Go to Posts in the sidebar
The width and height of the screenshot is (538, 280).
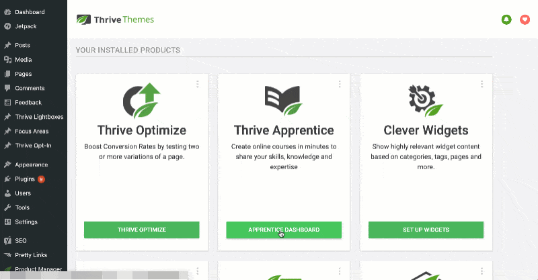coord(22,46)
